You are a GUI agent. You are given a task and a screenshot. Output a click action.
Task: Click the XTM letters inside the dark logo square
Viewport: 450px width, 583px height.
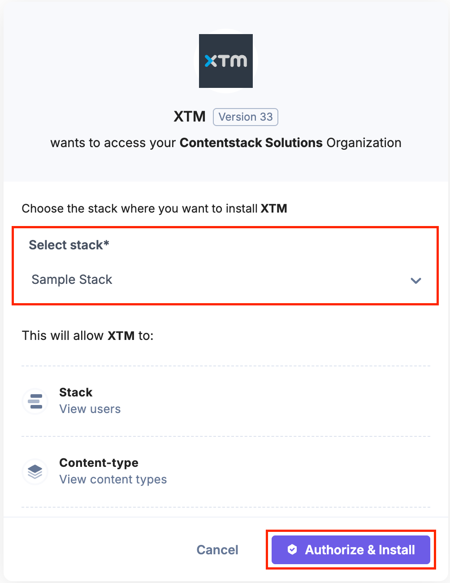(225, 61)
